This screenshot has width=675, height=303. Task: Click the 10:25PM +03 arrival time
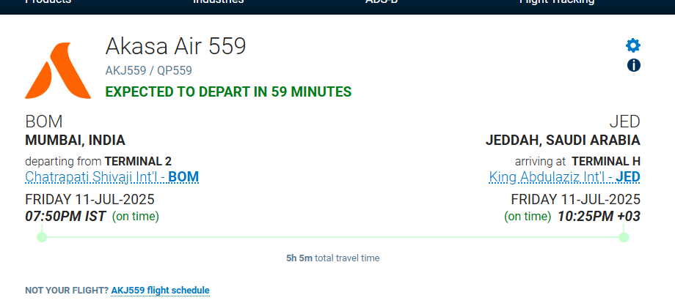pos(599,217)
